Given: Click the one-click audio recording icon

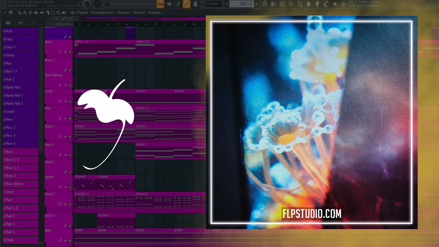Looking at the screenshot, I should (x=335, y=4).
